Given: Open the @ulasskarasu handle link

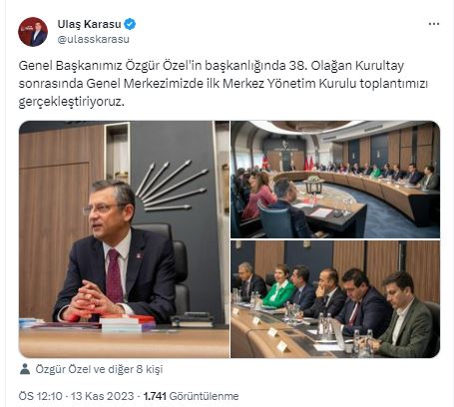Looking at the screenshot, I should point(93,39).
